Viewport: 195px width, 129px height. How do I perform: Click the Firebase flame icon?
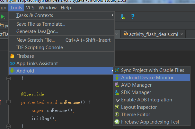(x=12, y=56)
